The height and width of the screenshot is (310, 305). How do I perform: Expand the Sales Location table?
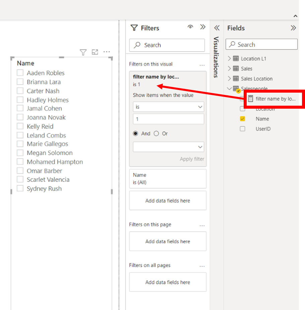[229, 79]
